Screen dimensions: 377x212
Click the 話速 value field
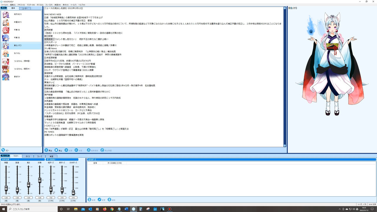tap(17, 197)
